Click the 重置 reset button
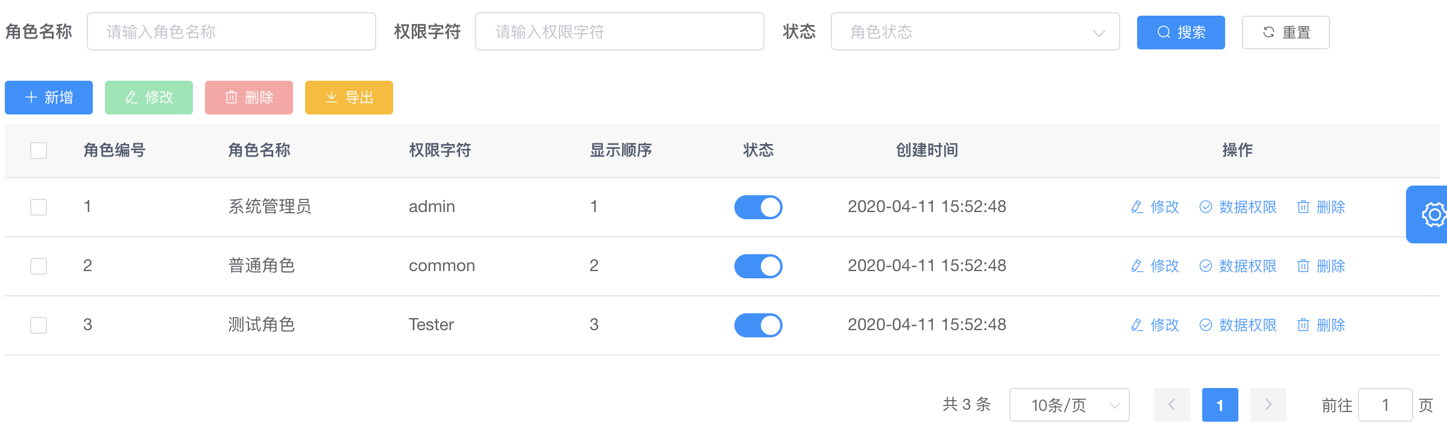The width and height of the screenshot is (1447, 441). 1285,33
